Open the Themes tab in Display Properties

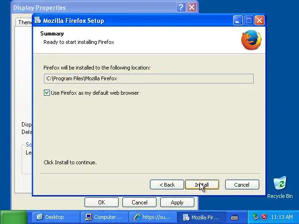click(24, 22)
